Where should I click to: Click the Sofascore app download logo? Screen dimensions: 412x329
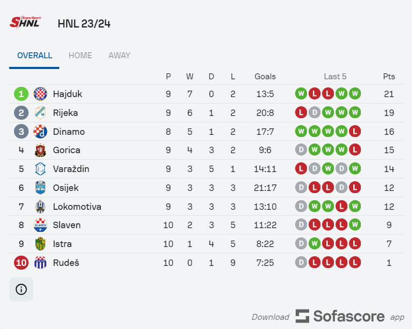340,316
